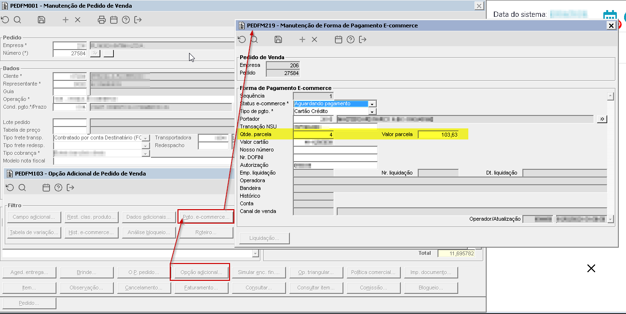The width and height of the screenshot is (626, 314).
Task: Click the save disk icon in PEDFM219
Action: 278,39
